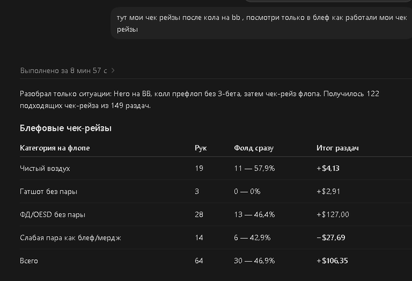Click the +$127,00 result cell

click(x=333, y=214)
